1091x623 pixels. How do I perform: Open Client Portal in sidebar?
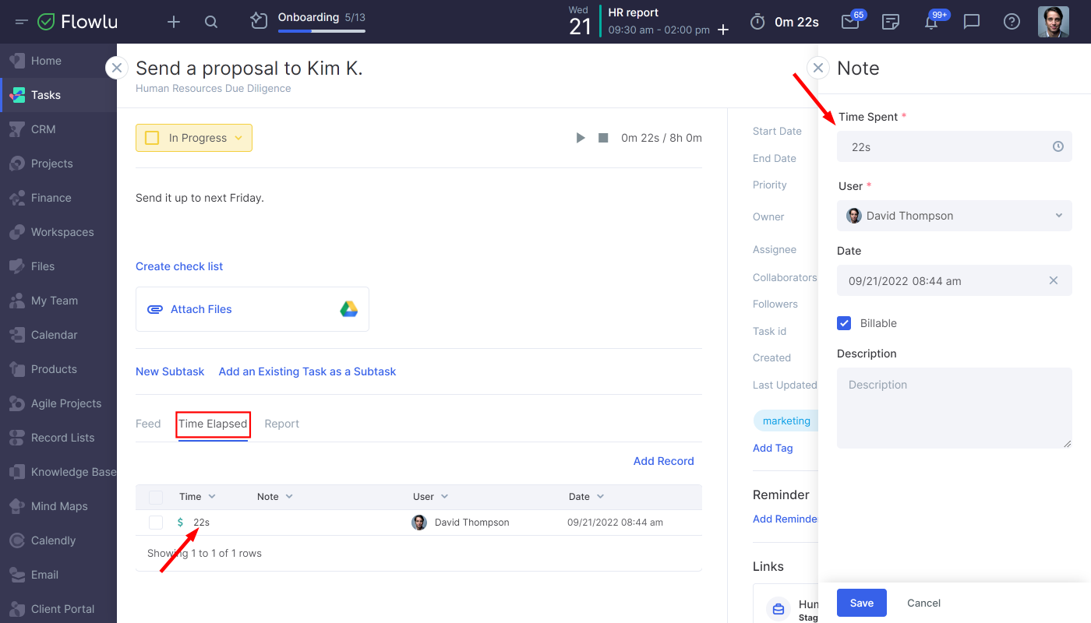[58, 609]
